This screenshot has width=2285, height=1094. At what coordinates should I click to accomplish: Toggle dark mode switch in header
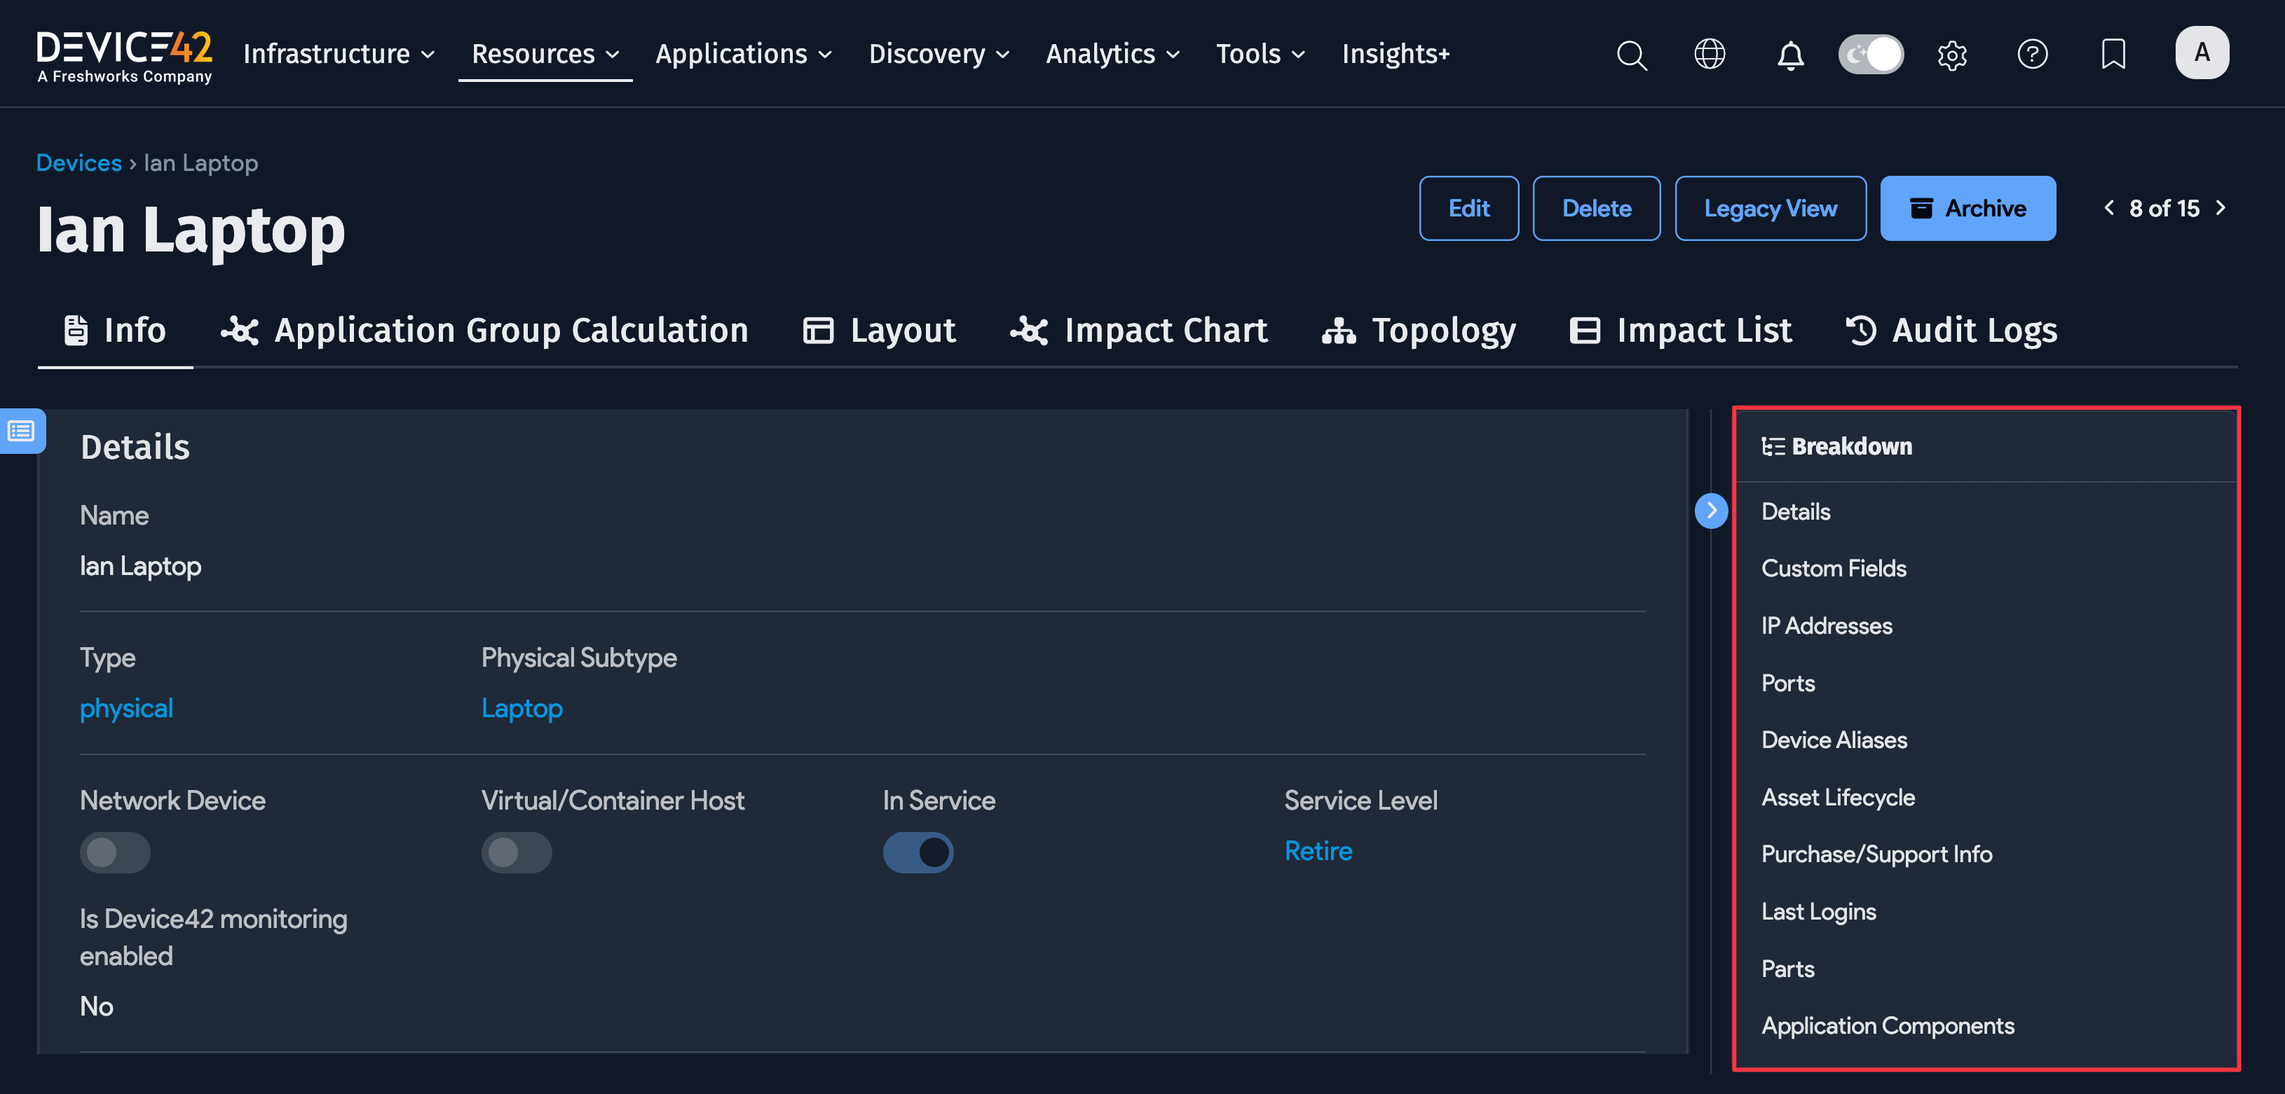pyautogui.click(x=1870, y=55)
